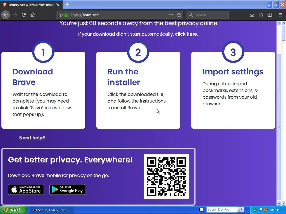The image size is (286, 214).
Task: Click 'Download Brave mobile for privacy' text
Action: 58,176
